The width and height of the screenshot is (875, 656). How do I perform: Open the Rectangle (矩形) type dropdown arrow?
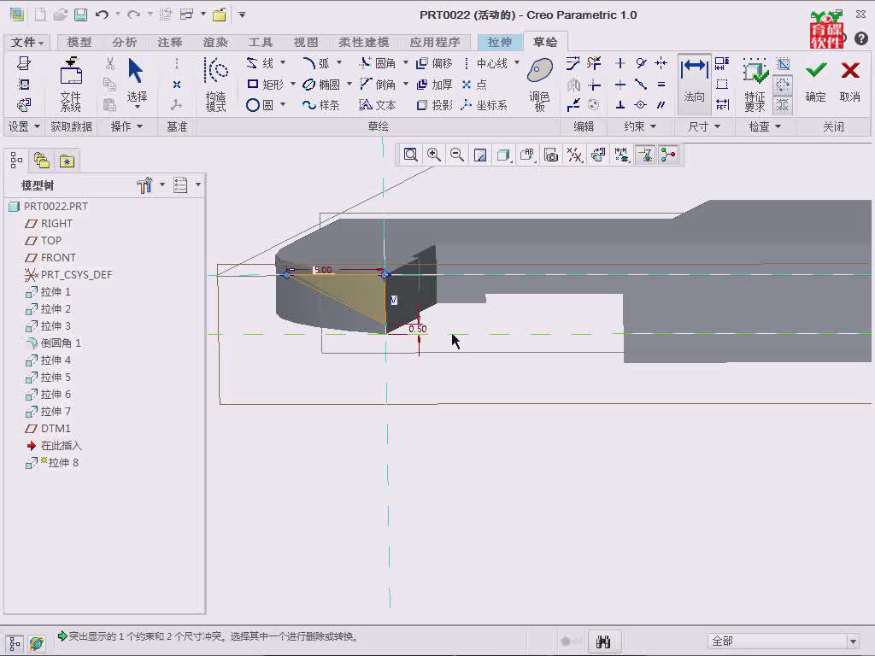tap(293, 84)
